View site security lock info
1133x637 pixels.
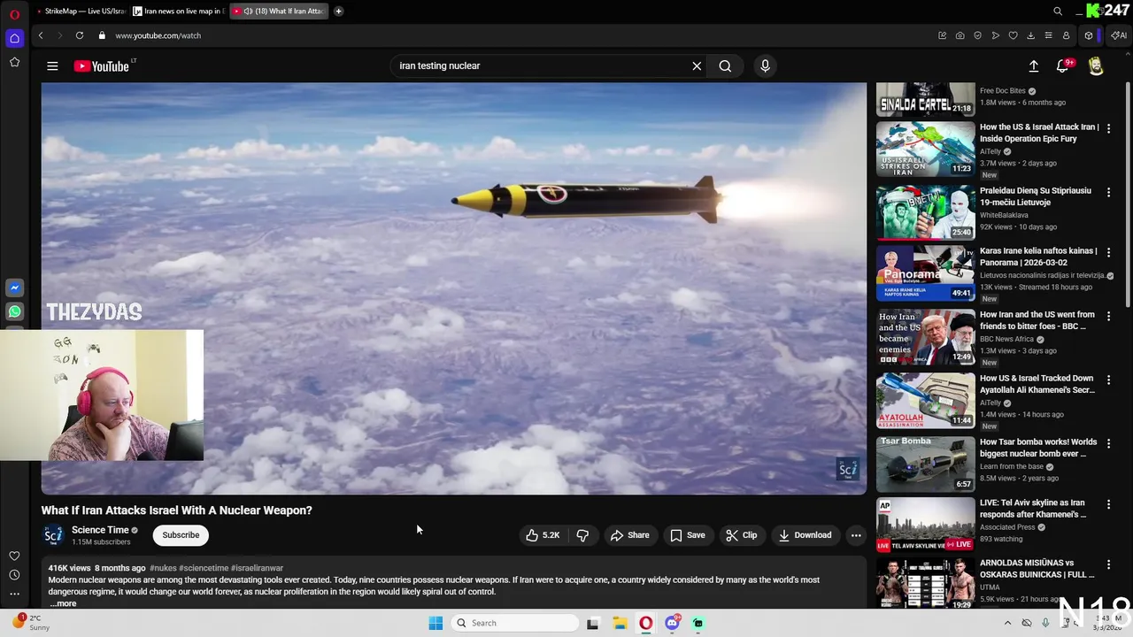coord(102,35)
